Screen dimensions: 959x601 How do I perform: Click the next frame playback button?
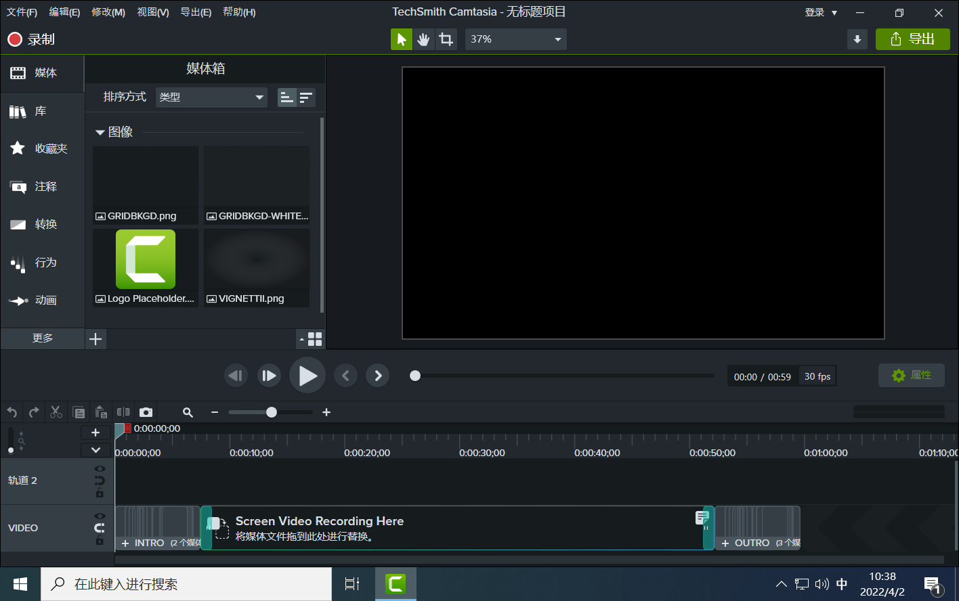point(270,376)
